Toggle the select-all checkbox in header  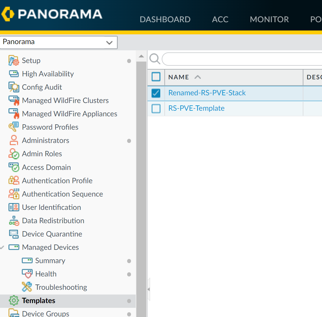tap(156, 77)
